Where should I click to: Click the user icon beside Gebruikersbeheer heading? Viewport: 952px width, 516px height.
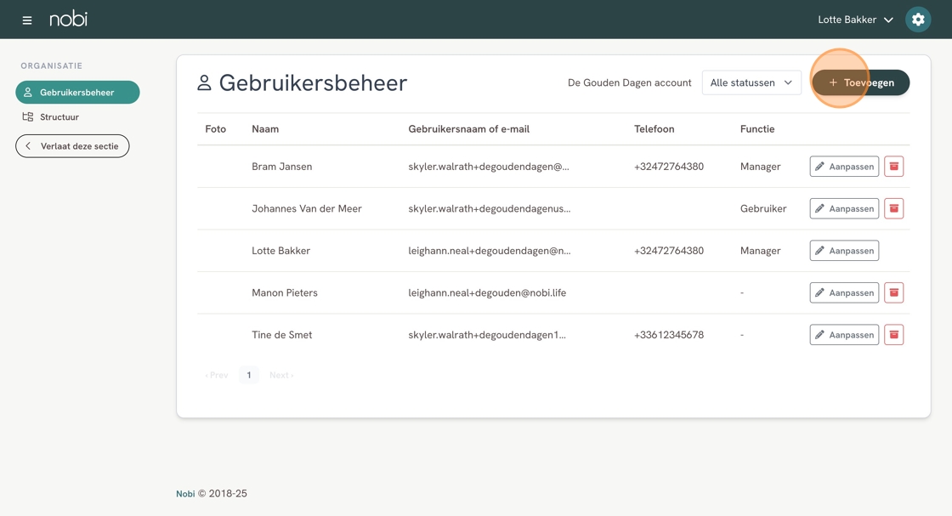pos(204,82)
